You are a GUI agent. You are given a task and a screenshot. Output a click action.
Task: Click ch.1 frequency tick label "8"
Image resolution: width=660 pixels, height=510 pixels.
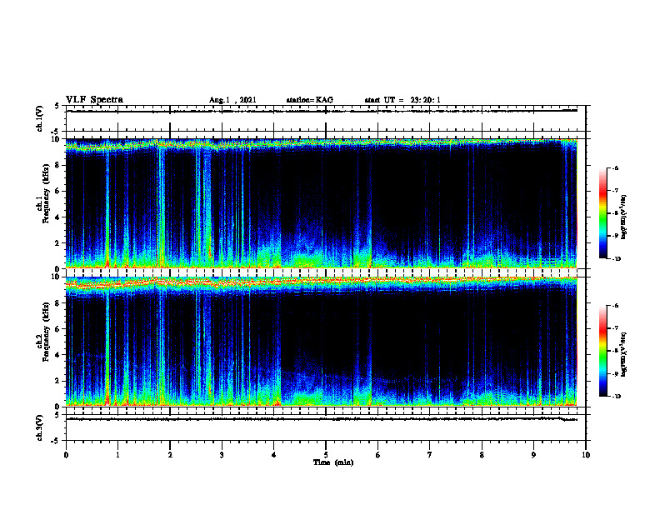tap(58, 165)
